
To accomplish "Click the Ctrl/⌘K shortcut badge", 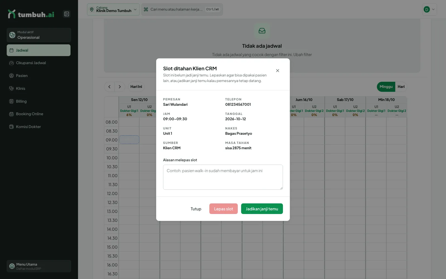I will (213, 9).
